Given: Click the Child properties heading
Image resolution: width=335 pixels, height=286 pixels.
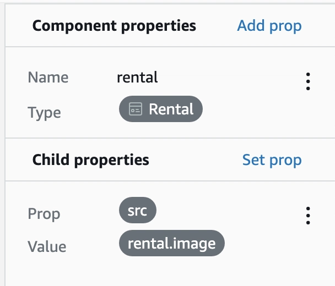Looking at the screenshot, I should [90, 160].
